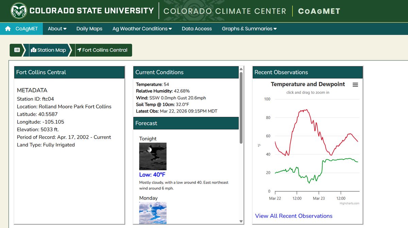Open the chart hamburger context menu

355,85
